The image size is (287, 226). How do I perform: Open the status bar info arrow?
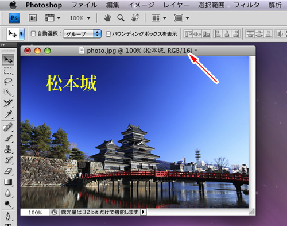tap(143, 212)
